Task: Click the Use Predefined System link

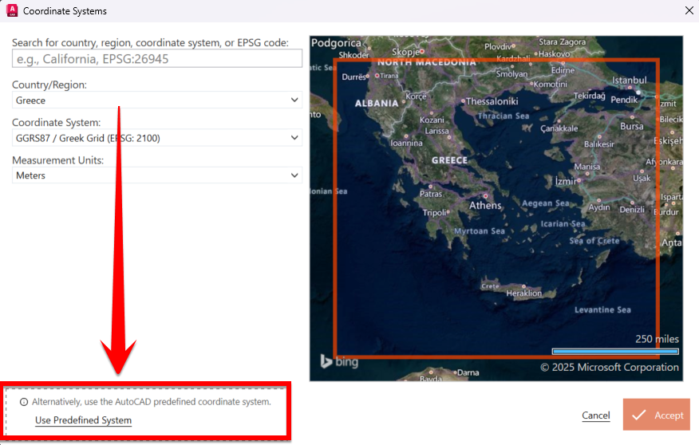Action: 83,420
